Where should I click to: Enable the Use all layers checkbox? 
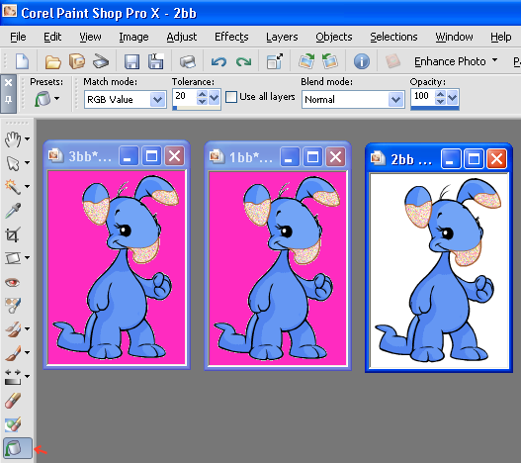[x=231, y=97]
